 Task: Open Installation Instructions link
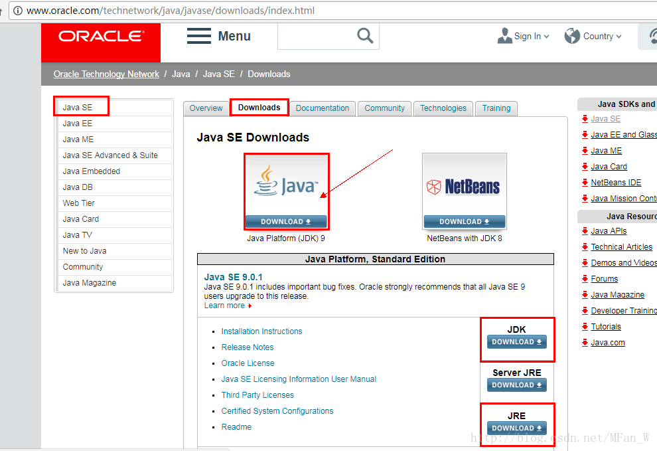[262, 331]
